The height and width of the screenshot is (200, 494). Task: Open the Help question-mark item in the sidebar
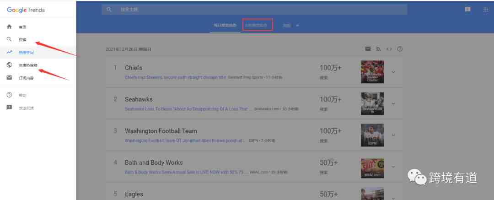click(38, 95)
